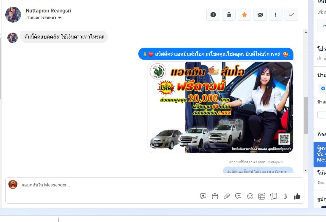This screenshot has width=326, height=222.
Task: Click the priority exclamation mark button
Action: tap(276, 15)
